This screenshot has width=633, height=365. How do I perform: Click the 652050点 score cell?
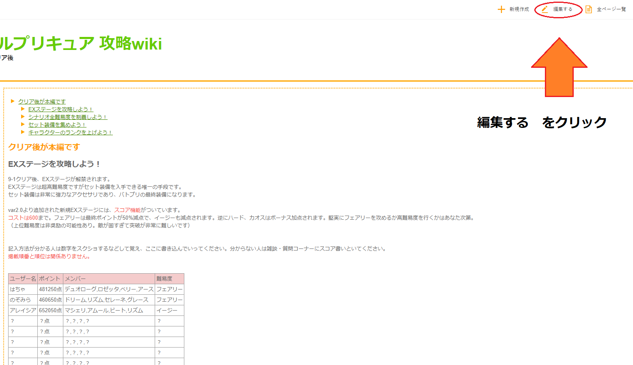coord(50,310)
